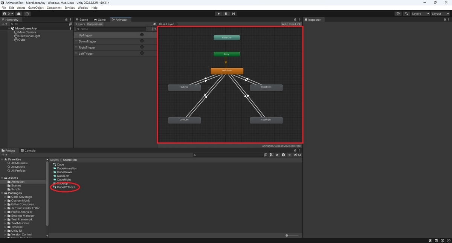Viewport: 452px width, 243px height.
Task: Click the eye visibility icon in Animator toolbar
Action: click(x=154, y=24)
